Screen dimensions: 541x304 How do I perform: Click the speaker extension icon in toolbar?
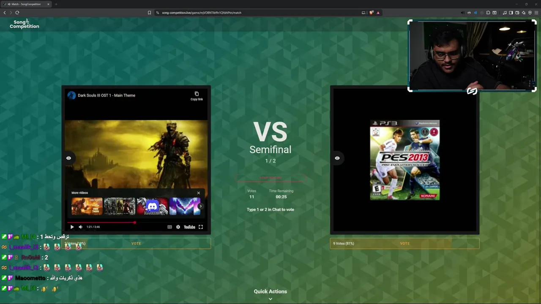coord(462,13)
